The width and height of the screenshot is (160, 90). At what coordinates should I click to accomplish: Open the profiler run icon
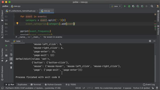[138, 6]
